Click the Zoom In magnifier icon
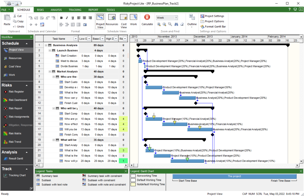 pyautogui.click(x=159, y=24)
